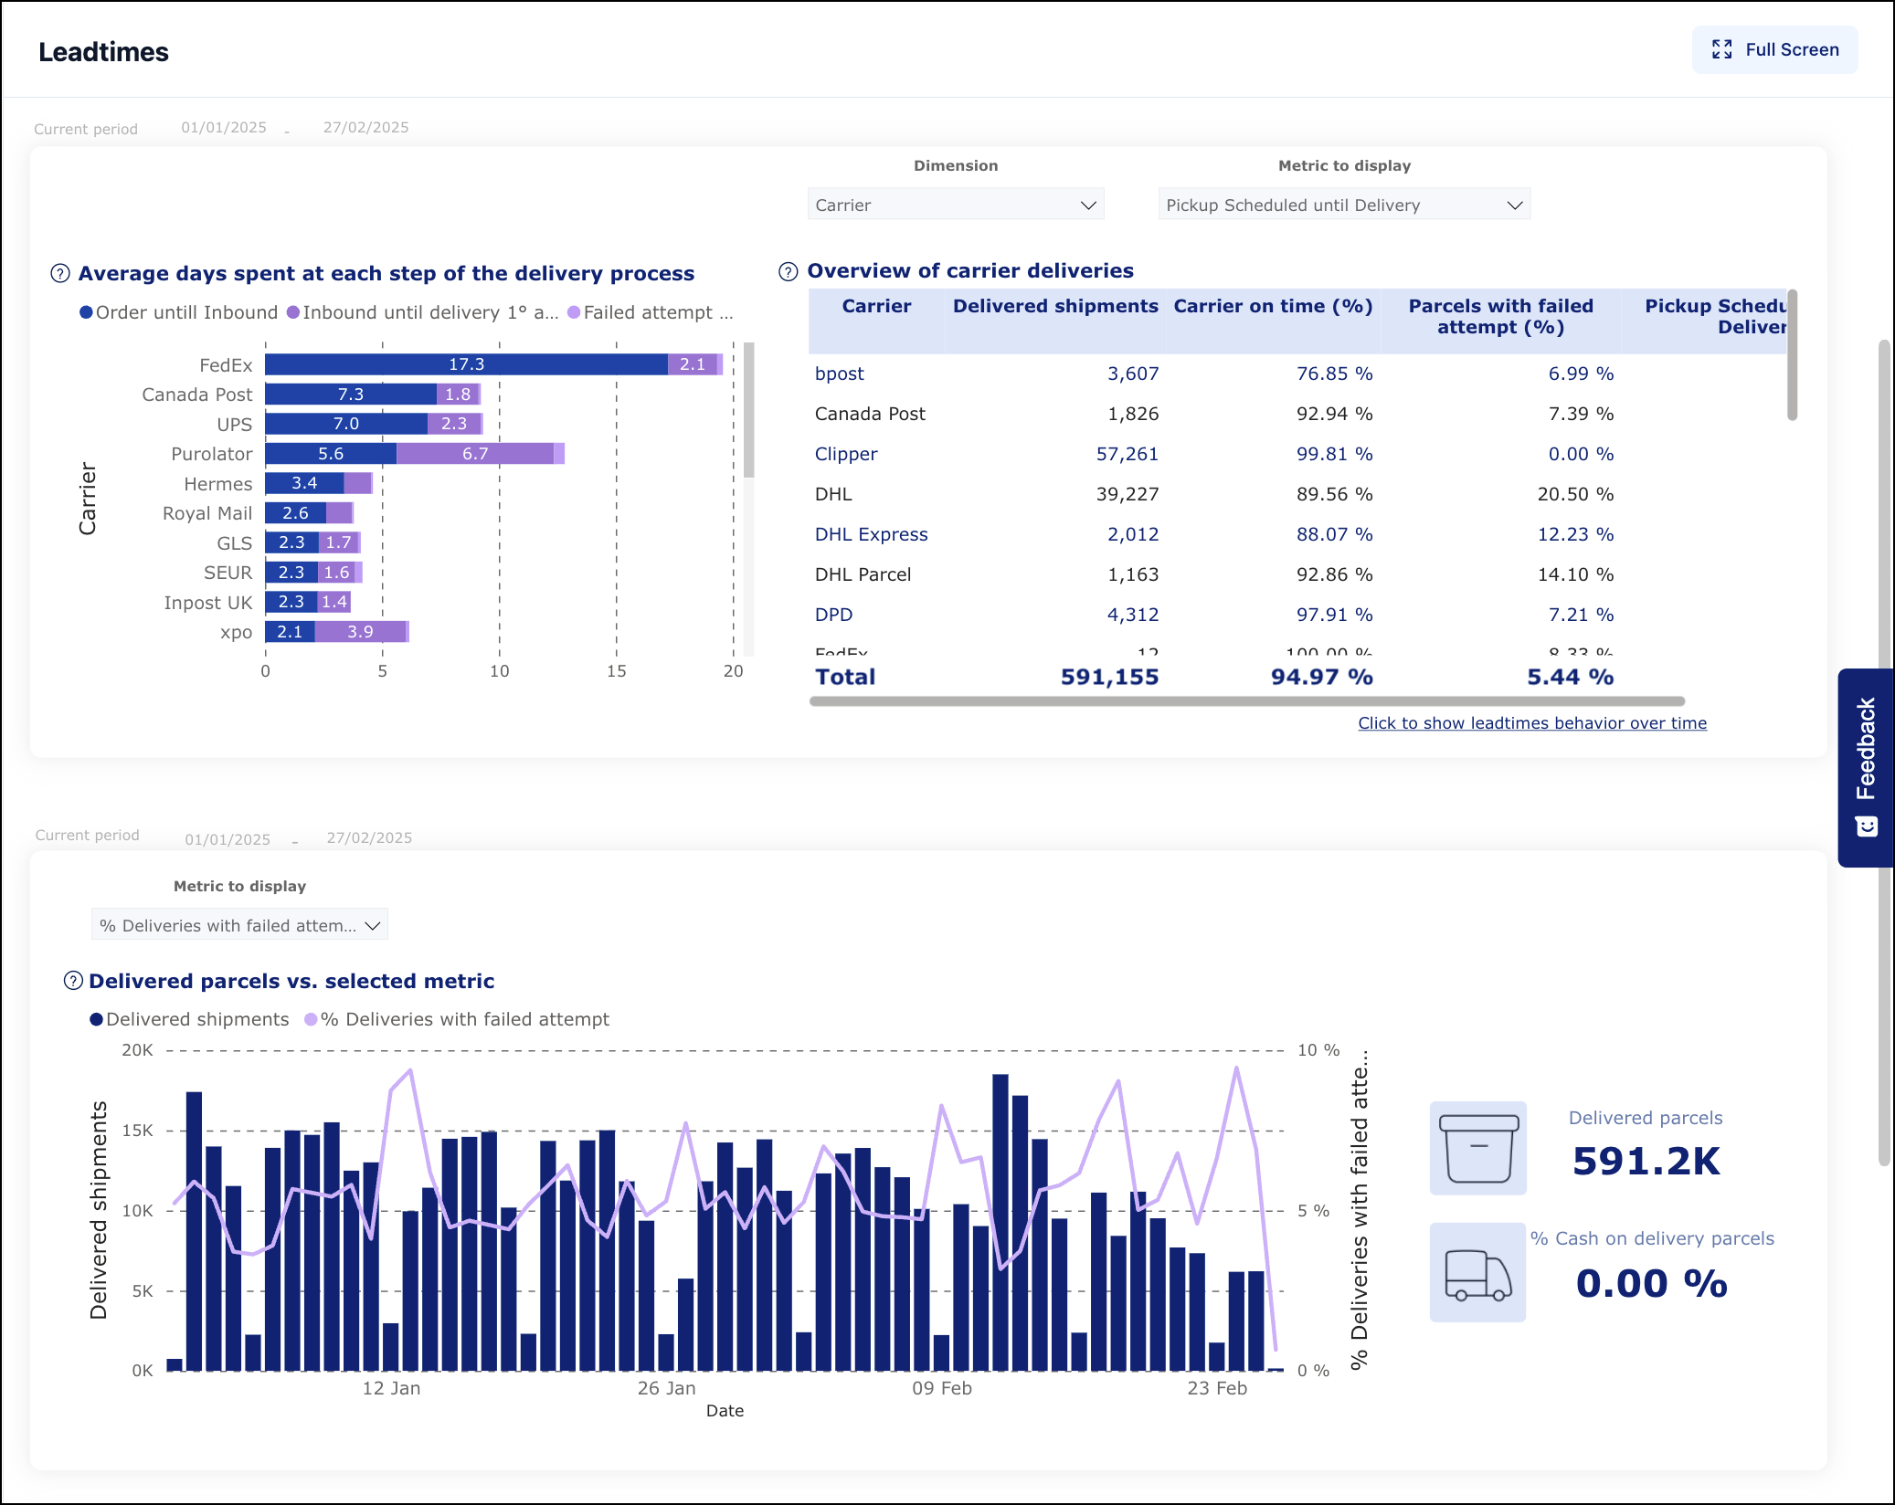
Task: Select DHL Express in the carrier table
Action: click(872, 534)
